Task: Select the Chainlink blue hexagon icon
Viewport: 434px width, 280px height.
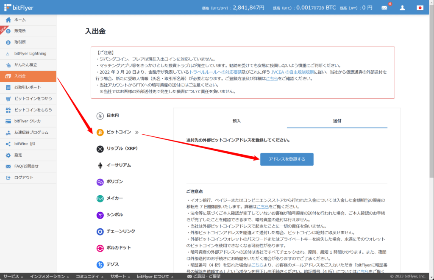Action: click(100, 232)
